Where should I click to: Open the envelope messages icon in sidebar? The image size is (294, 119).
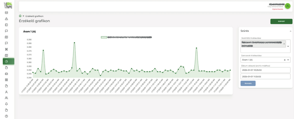pos(6,13)
